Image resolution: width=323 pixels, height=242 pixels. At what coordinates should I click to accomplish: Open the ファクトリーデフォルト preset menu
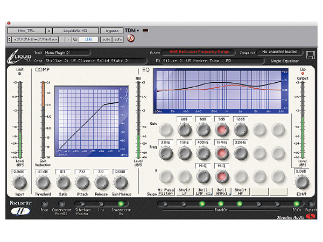pos(35,39)
